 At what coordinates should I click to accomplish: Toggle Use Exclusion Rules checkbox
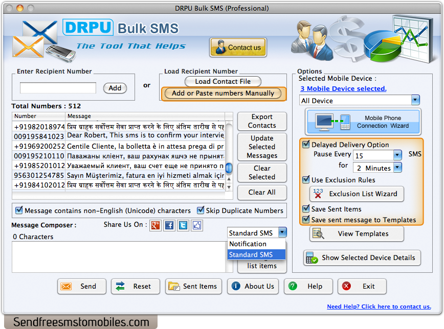(306, 180)
